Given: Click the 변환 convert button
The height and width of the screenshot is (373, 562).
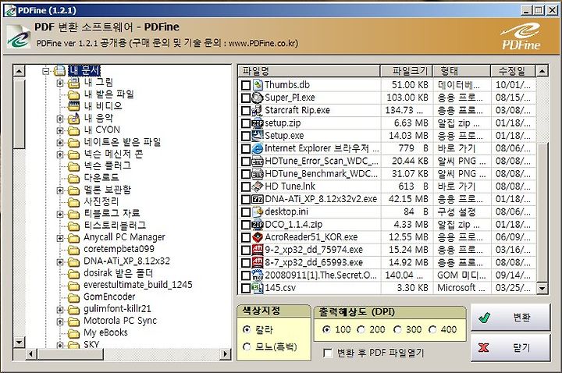Looking at the screenshot, I should coord(510,317).
